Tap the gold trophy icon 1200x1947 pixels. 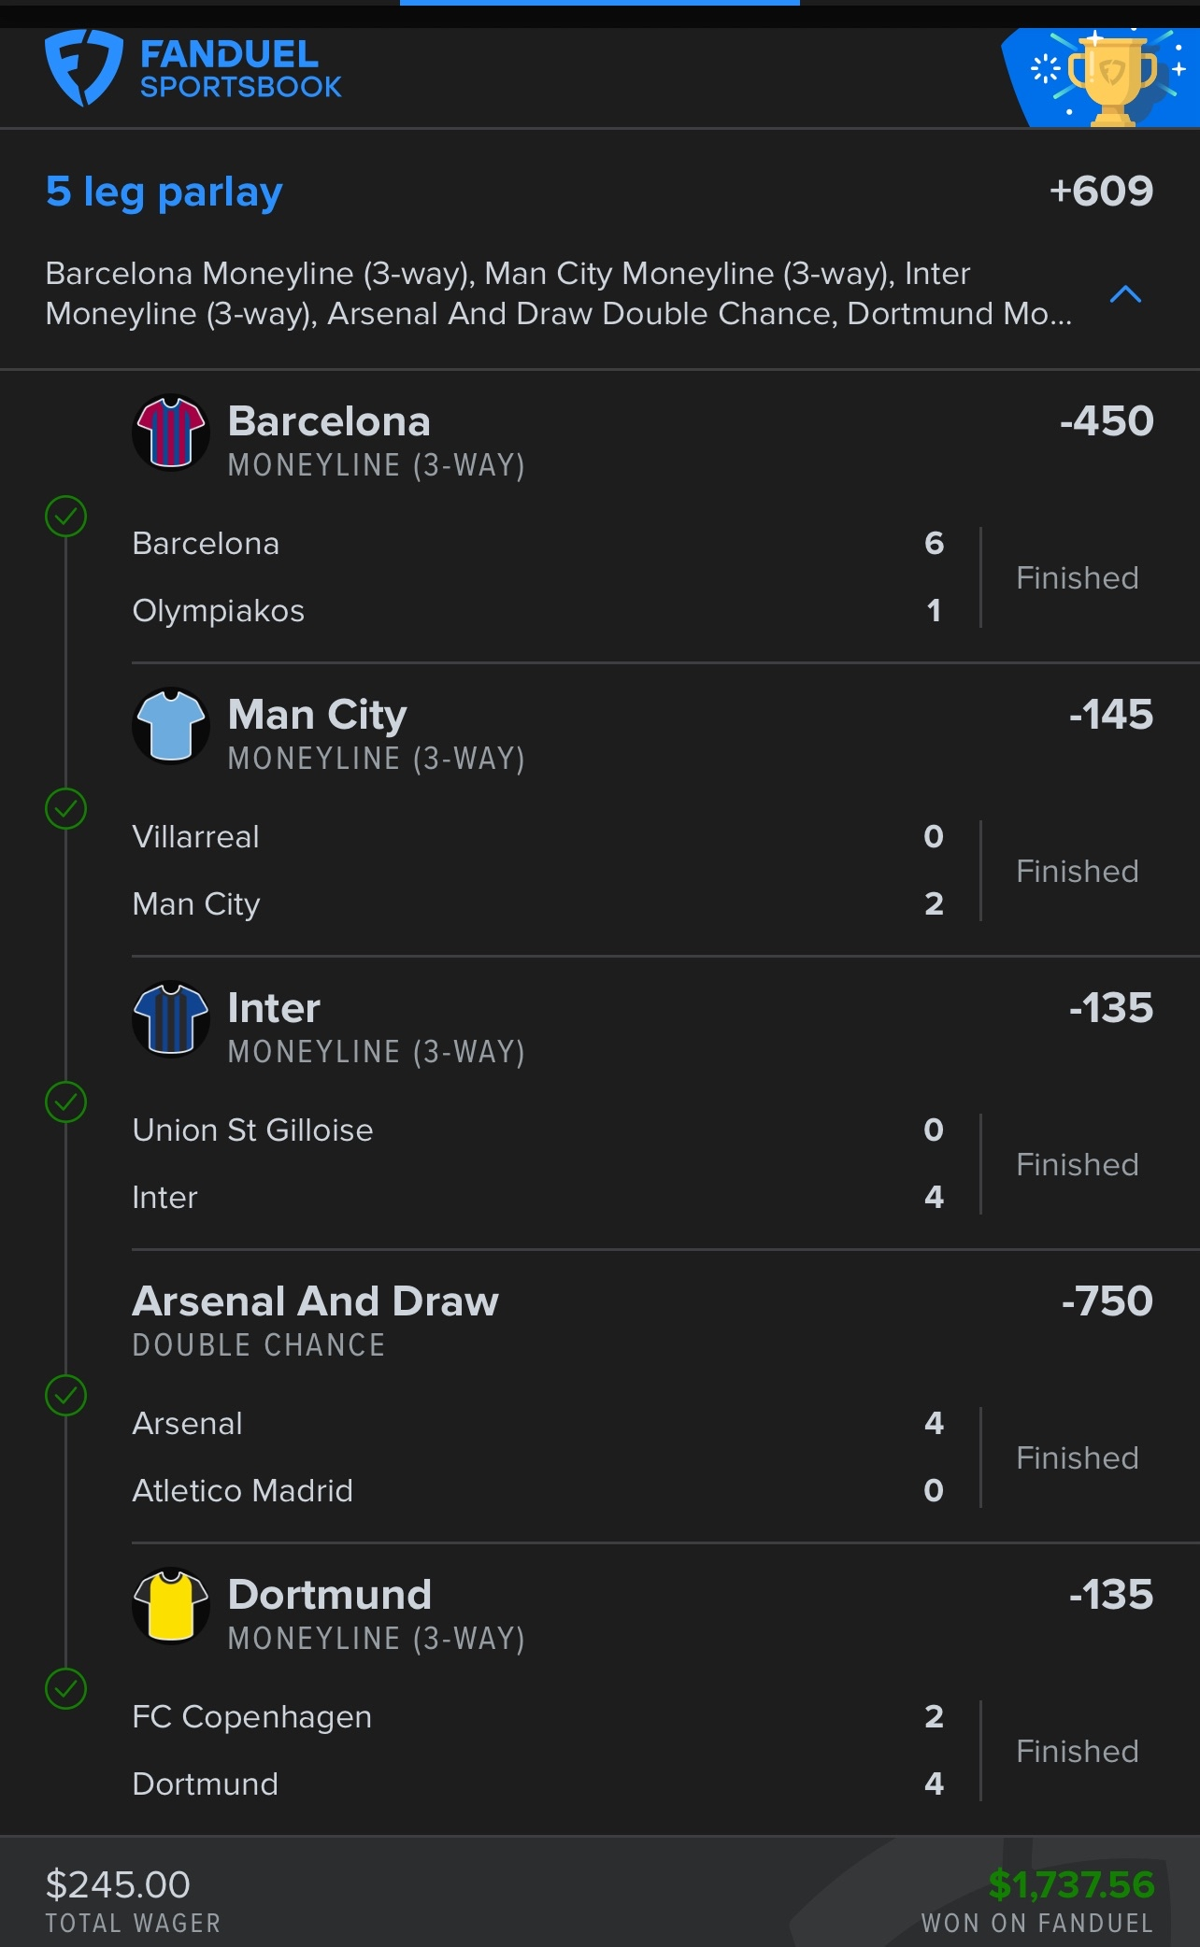tap(1111, 78)
